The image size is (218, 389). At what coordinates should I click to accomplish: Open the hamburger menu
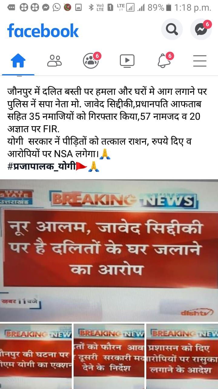(200, 61)
